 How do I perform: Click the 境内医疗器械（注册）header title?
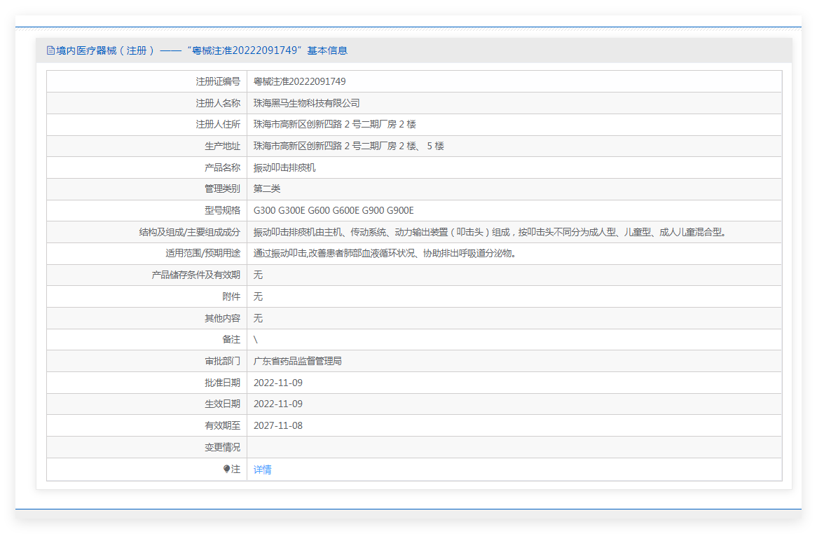tap(105, 50)
